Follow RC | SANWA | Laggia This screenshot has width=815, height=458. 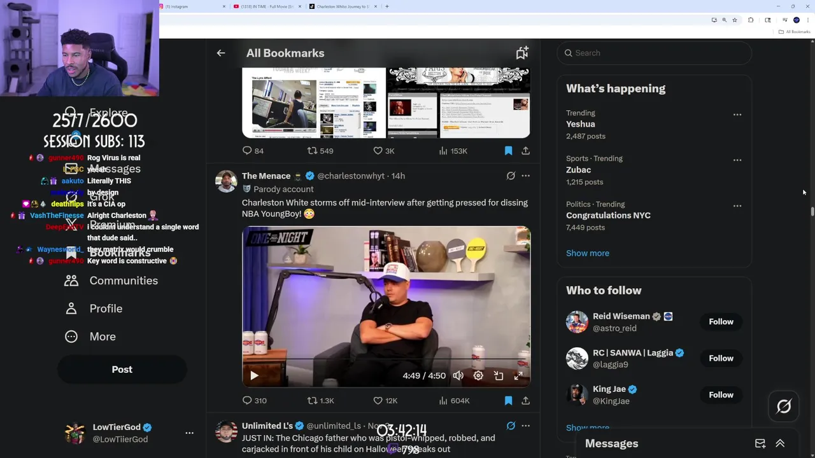(721, 358)
